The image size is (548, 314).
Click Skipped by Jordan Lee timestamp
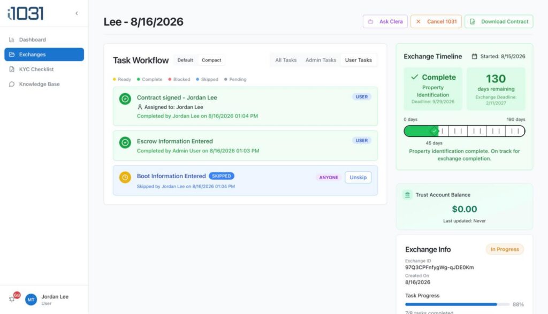coord(186,187)
